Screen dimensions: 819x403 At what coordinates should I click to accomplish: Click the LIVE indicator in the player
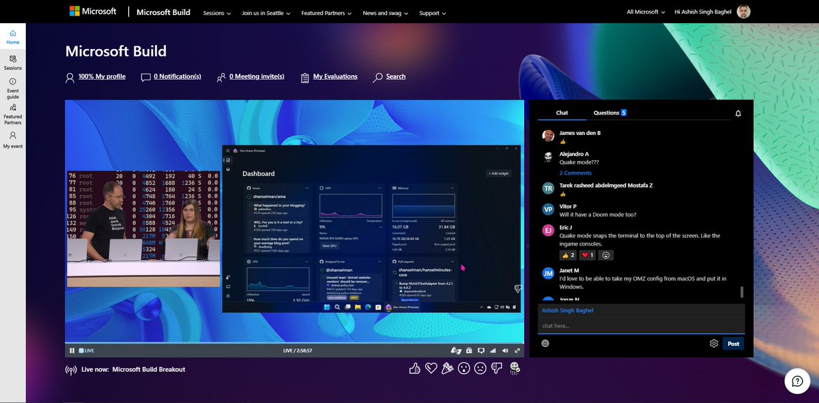(x=86, y=350)
